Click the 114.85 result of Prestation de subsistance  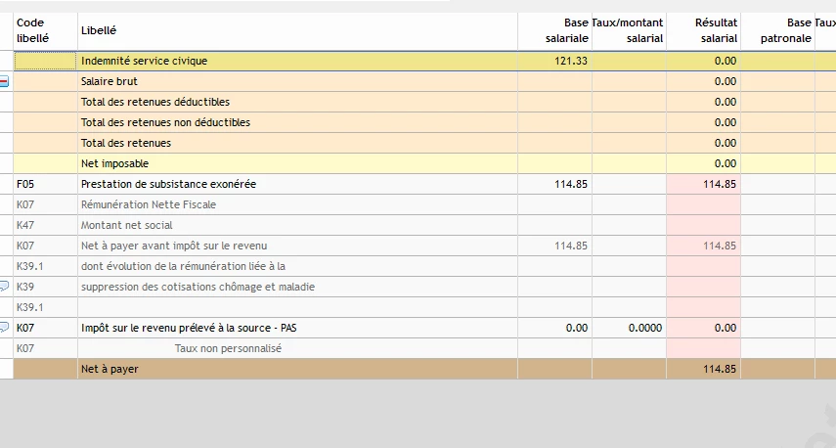tap(703, 184)
